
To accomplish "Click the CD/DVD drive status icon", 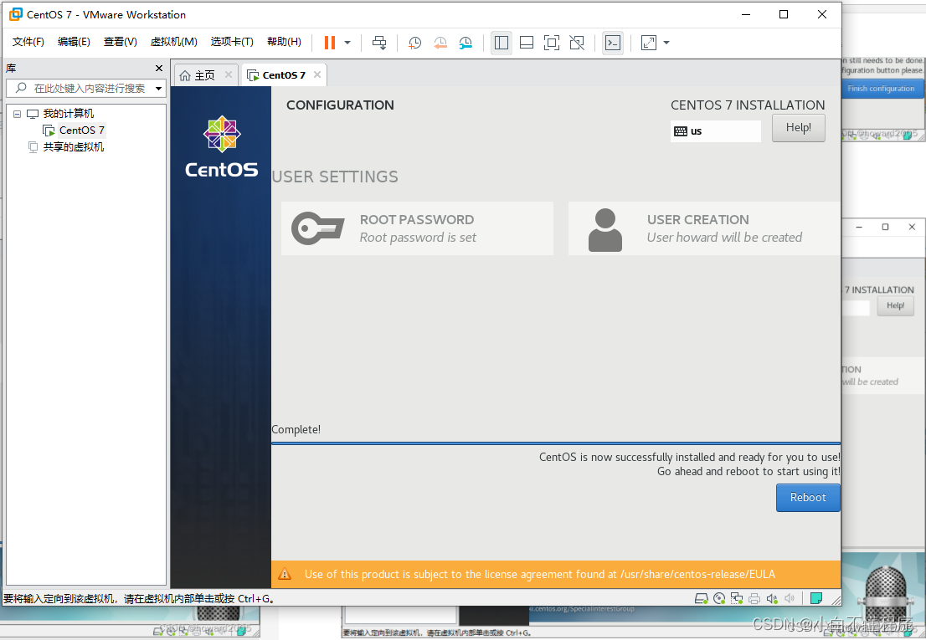I will [718, 599].
